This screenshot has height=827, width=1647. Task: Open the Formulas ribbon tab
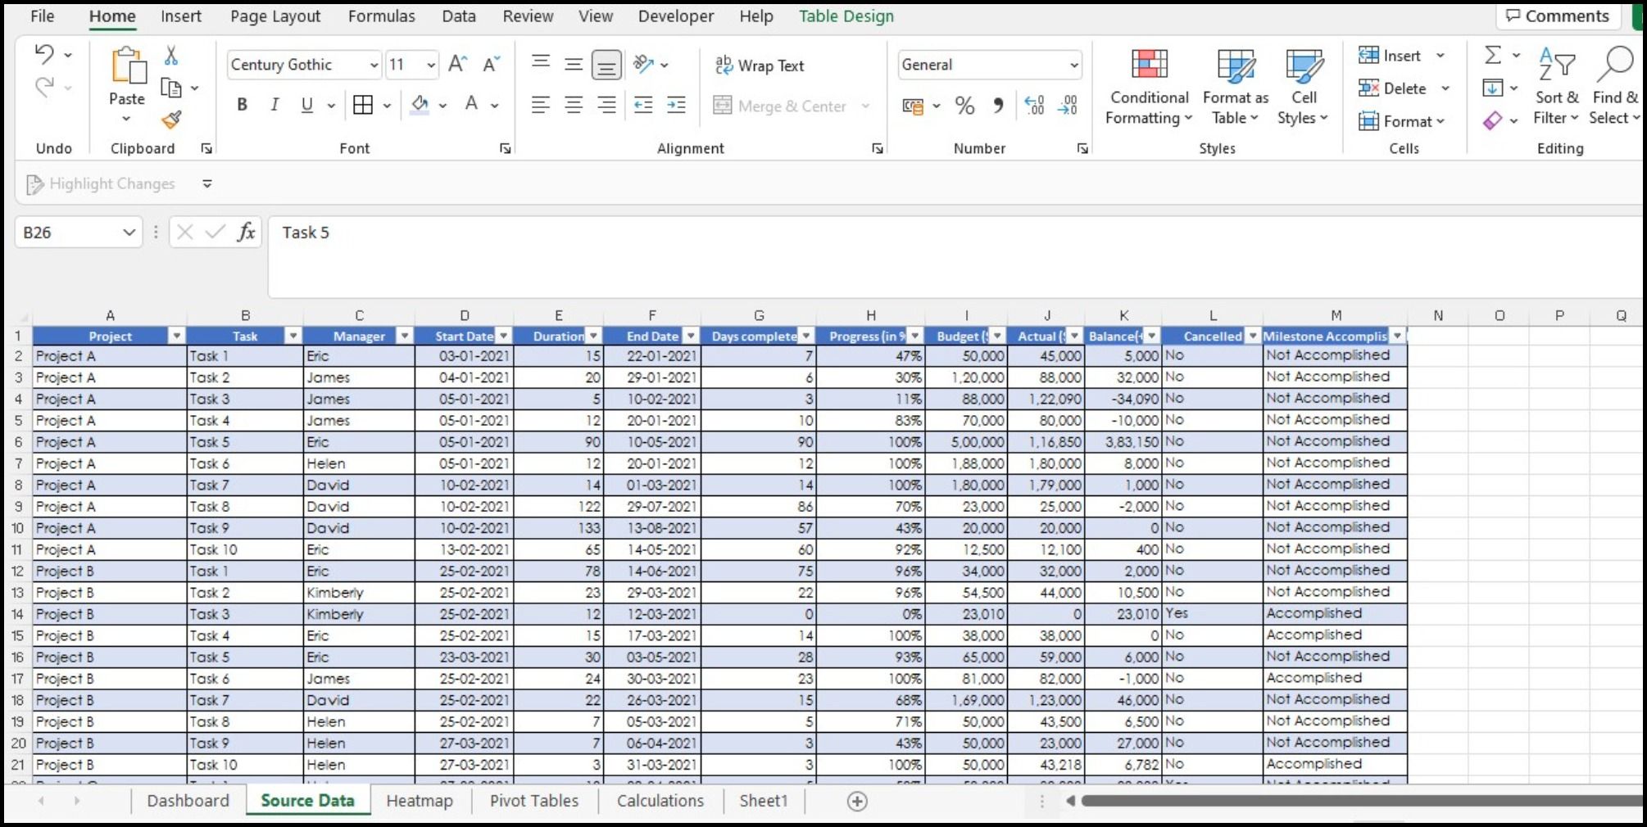[x=381, y=16]
